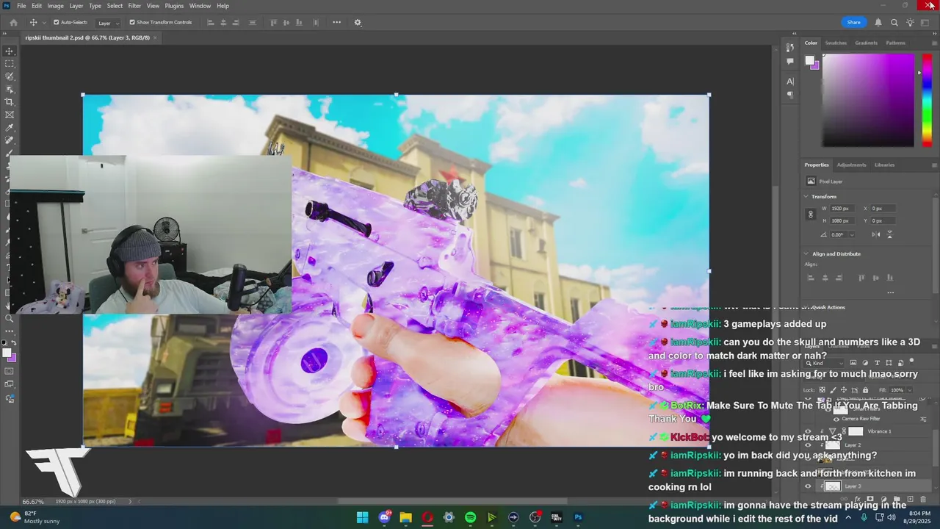The width and height of the screenshot is (940, 529).
Task: Lock all with padlock icon in Layers
Action: coord(865,390)
